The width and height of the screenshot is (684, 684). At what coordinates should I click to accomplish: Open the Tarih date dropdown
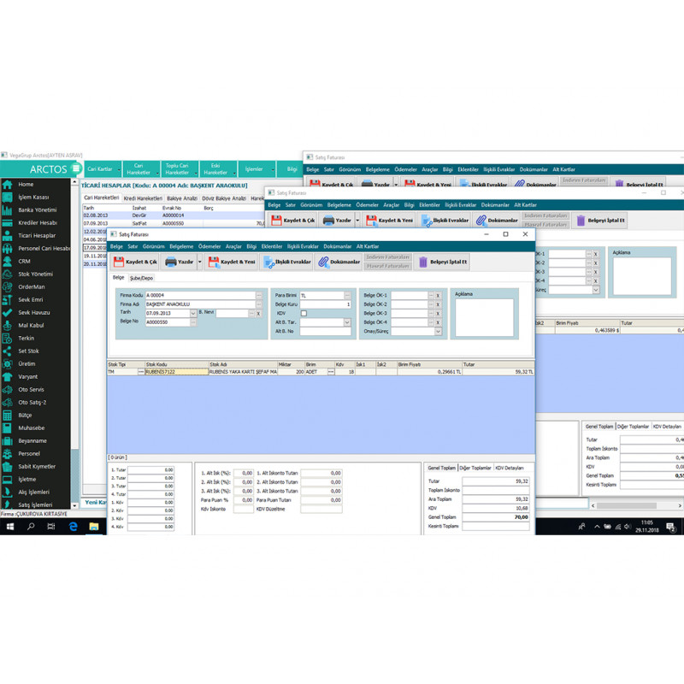(193, 313)
